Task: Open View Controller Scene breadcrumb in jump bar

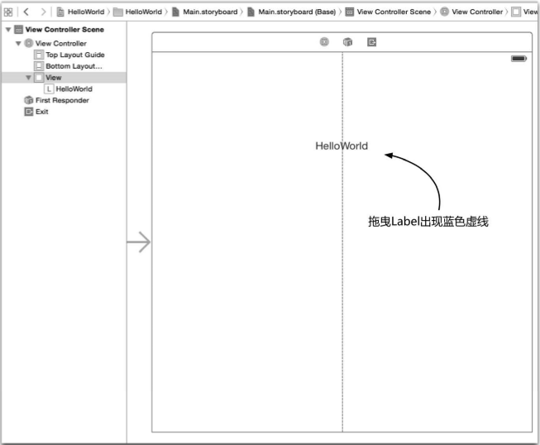Action: (x=393, y=12)
